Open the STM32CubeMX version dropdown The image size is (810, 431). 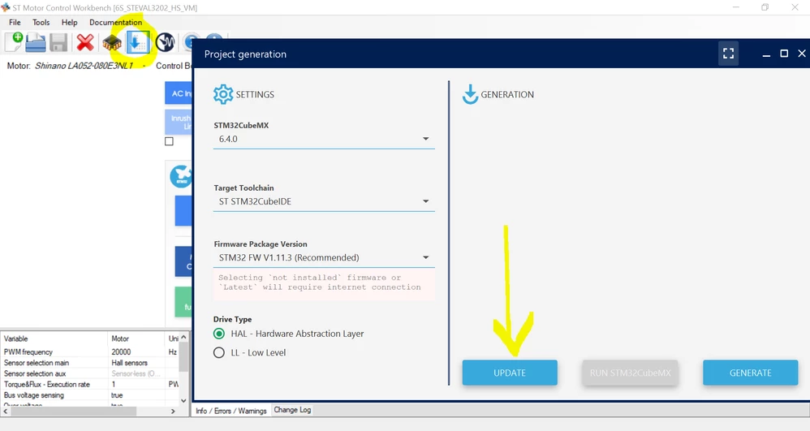coord(324,139)
